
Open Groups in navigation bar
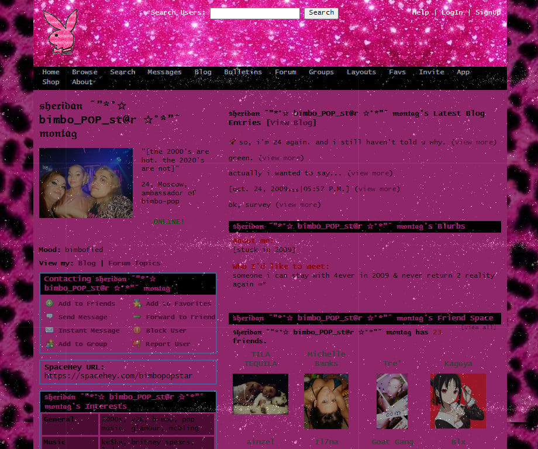(321, 72)
